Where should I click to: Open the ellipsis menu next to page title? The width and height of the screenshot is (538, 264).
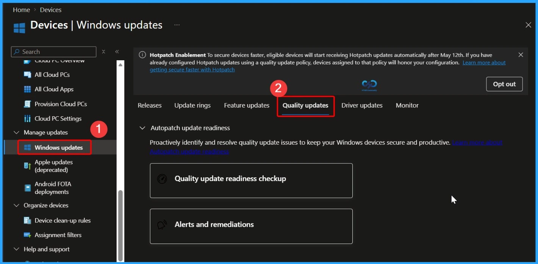[177, 25]
